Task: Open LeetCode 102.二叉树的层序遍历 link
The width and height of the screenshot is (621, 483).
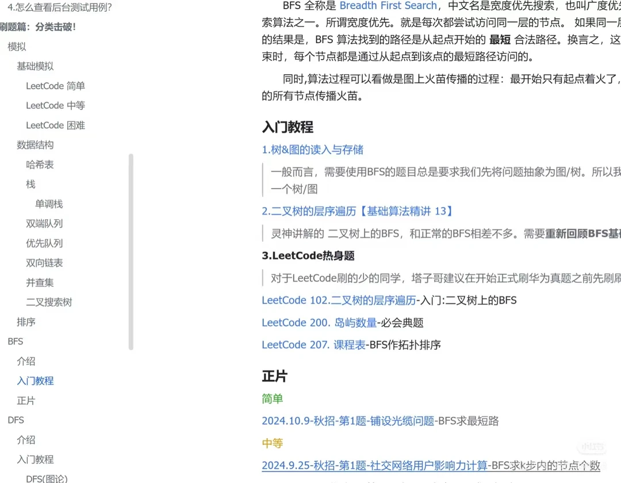Action: [x=339, y=300]
